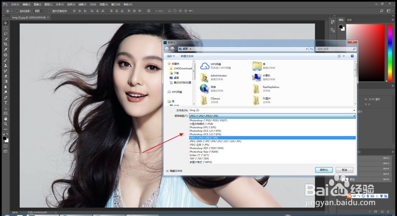Select the Rectangle shape tool
Image resolution: width=397 pixels, height=216 pixels.
pyautogui.click(x=6, y=113)
